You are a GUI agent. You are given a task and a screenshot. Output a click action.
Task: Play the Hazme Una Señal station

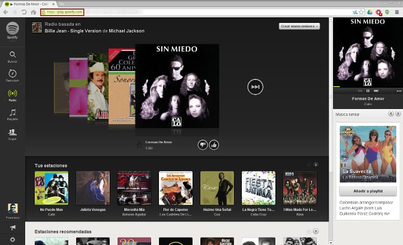pyautogui.click(x=217, y=188)
